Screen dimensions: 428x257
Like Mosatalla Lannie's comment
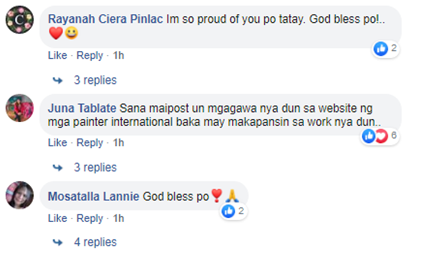[57, 218]
